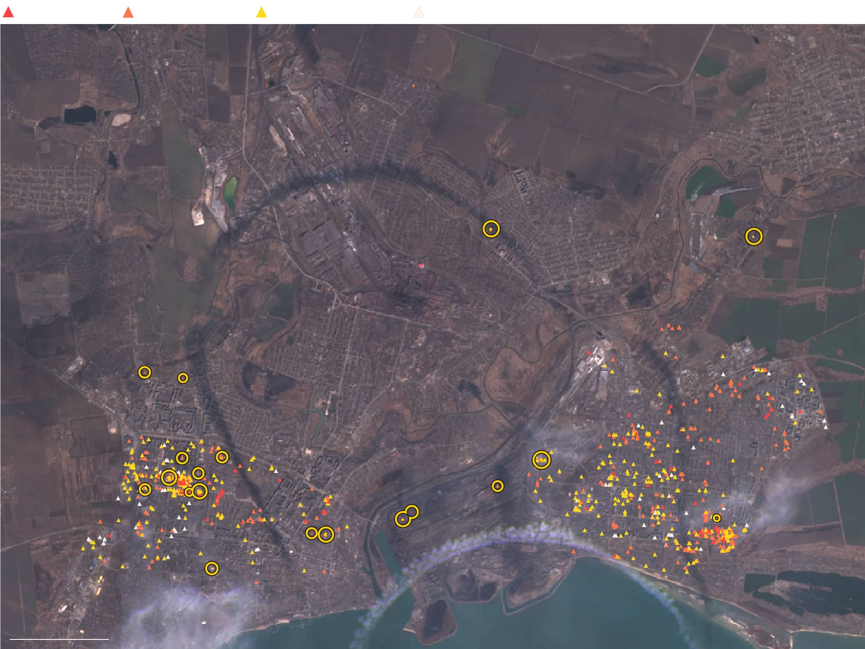Select the yellow triangle legend icon
Image resolution: width=865 pixels, height=649 pixels.
[261, 12]
